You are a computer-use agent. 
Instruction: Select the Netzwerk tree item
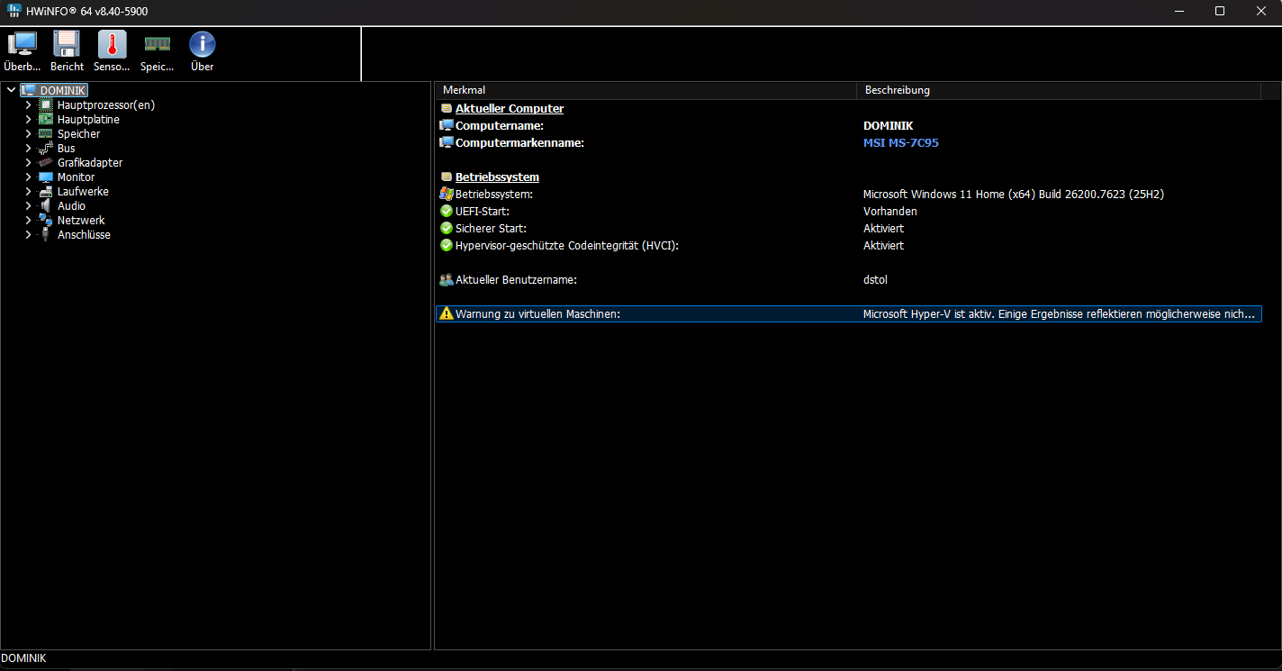click(x=81, y=221)
